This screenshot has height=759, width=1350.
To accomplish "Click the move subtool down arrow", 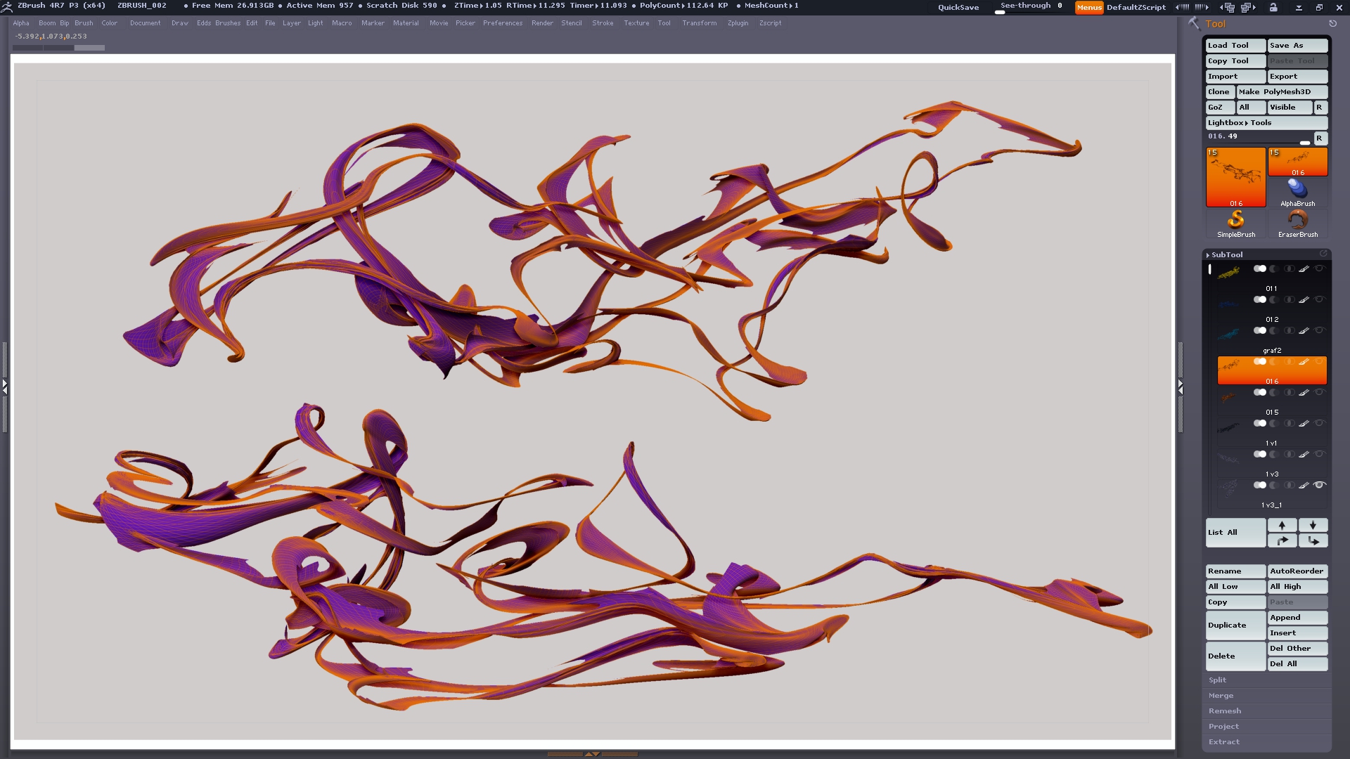I will pyautogui.click(x=1313, y=525).
